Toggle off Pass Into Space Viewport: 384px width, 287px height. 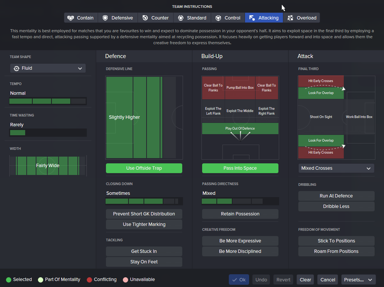coord(240,168)
